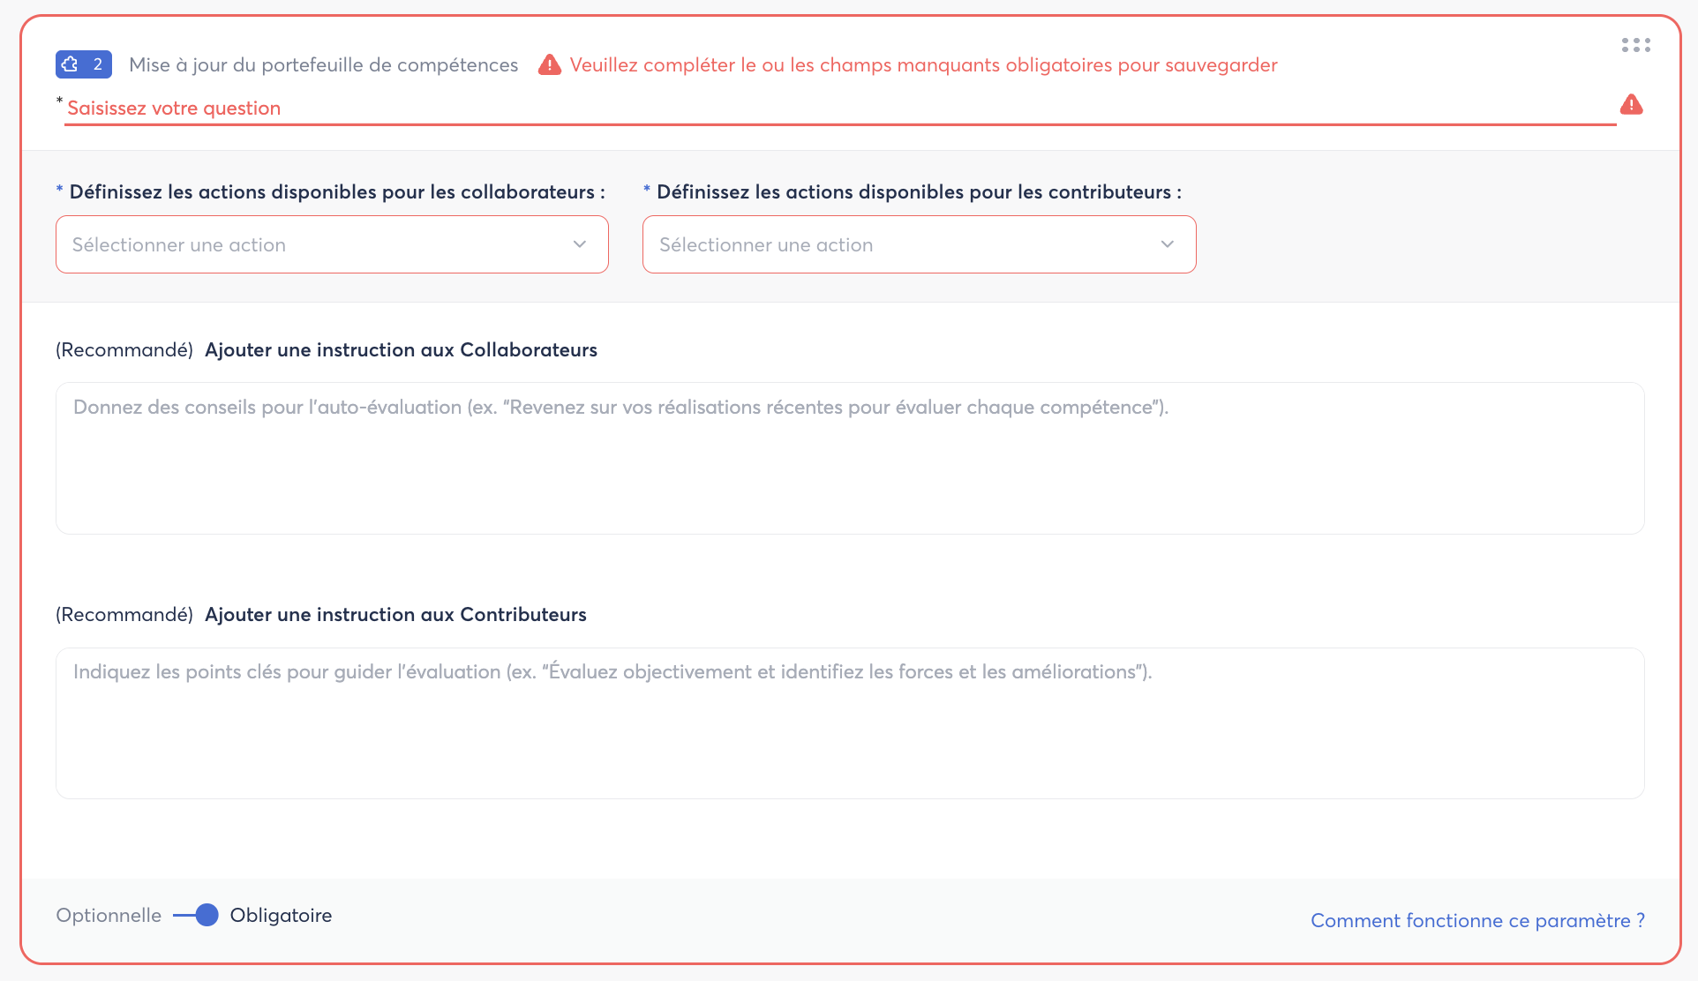
Task: Open 'Comment fonctionne ce paramètre ?' link
Action: click(x=1477, y=921)
